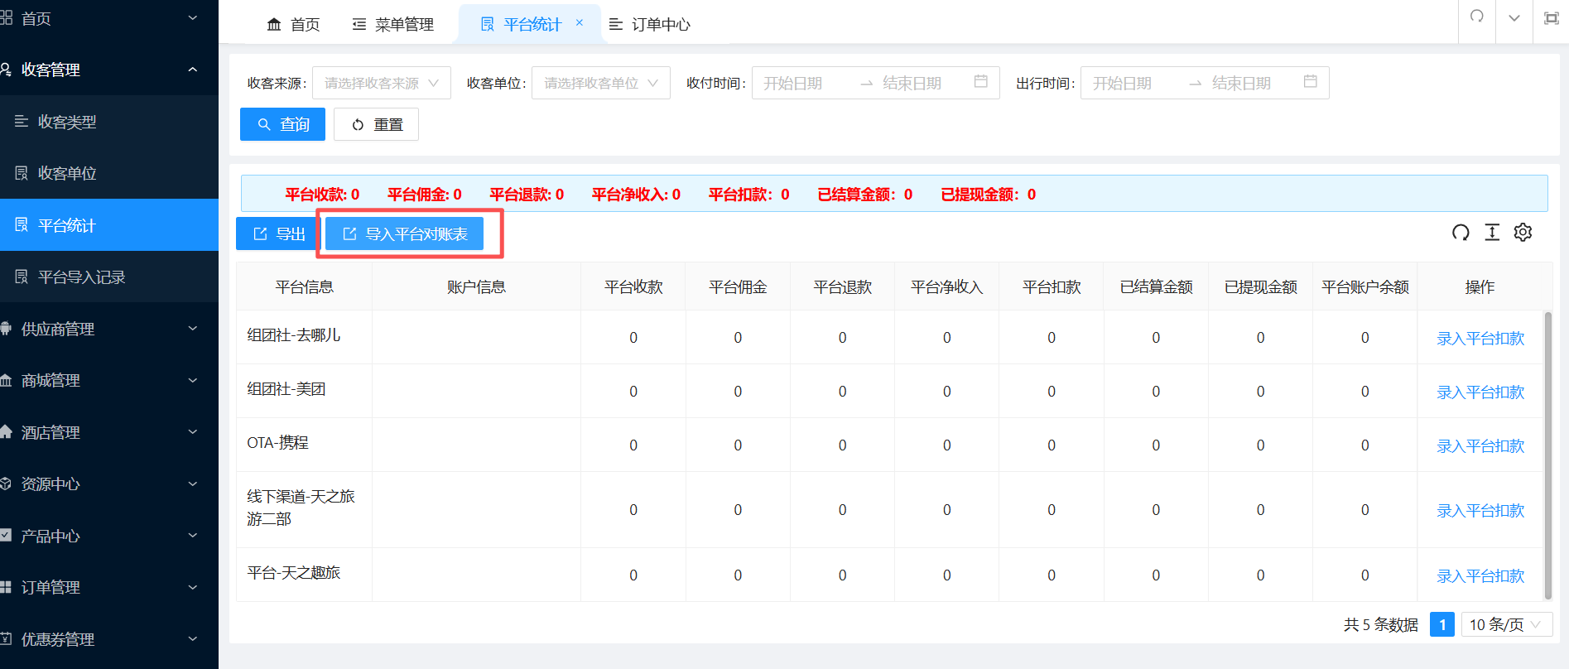This screenshot has width=1569, height=669.
Task: Click the calendar icon in the 出行时间 field
Action: 1310,82
